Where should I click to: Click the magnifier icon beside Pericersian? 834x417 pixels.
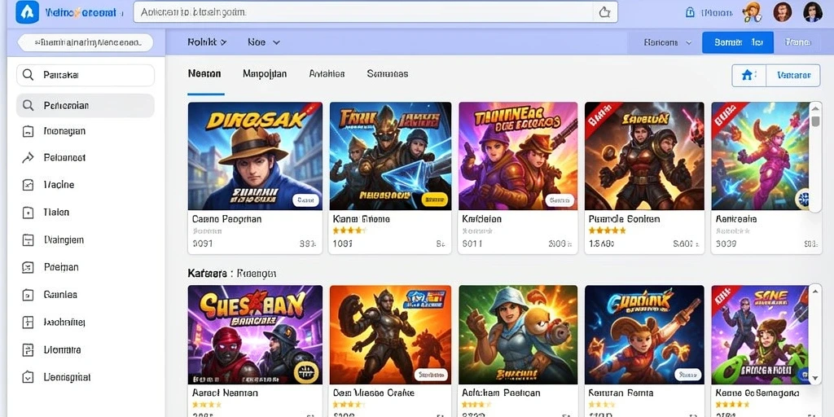coord(29,105)
